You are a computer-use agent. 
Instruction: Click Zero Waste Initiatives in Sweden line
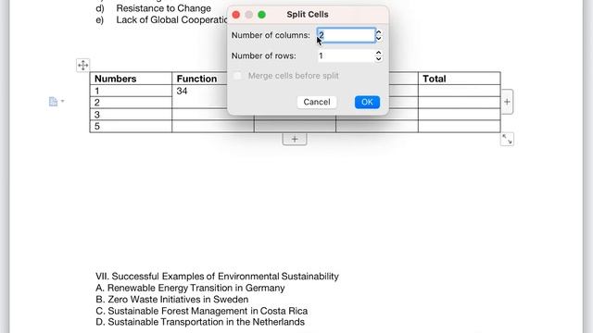pyautogui.click(x=172, y=300)
